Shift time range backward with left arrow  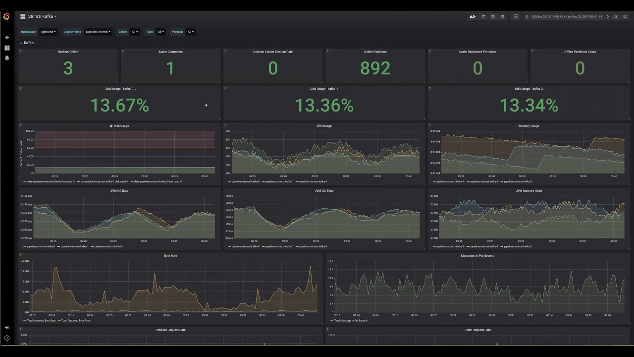[527, 16]
